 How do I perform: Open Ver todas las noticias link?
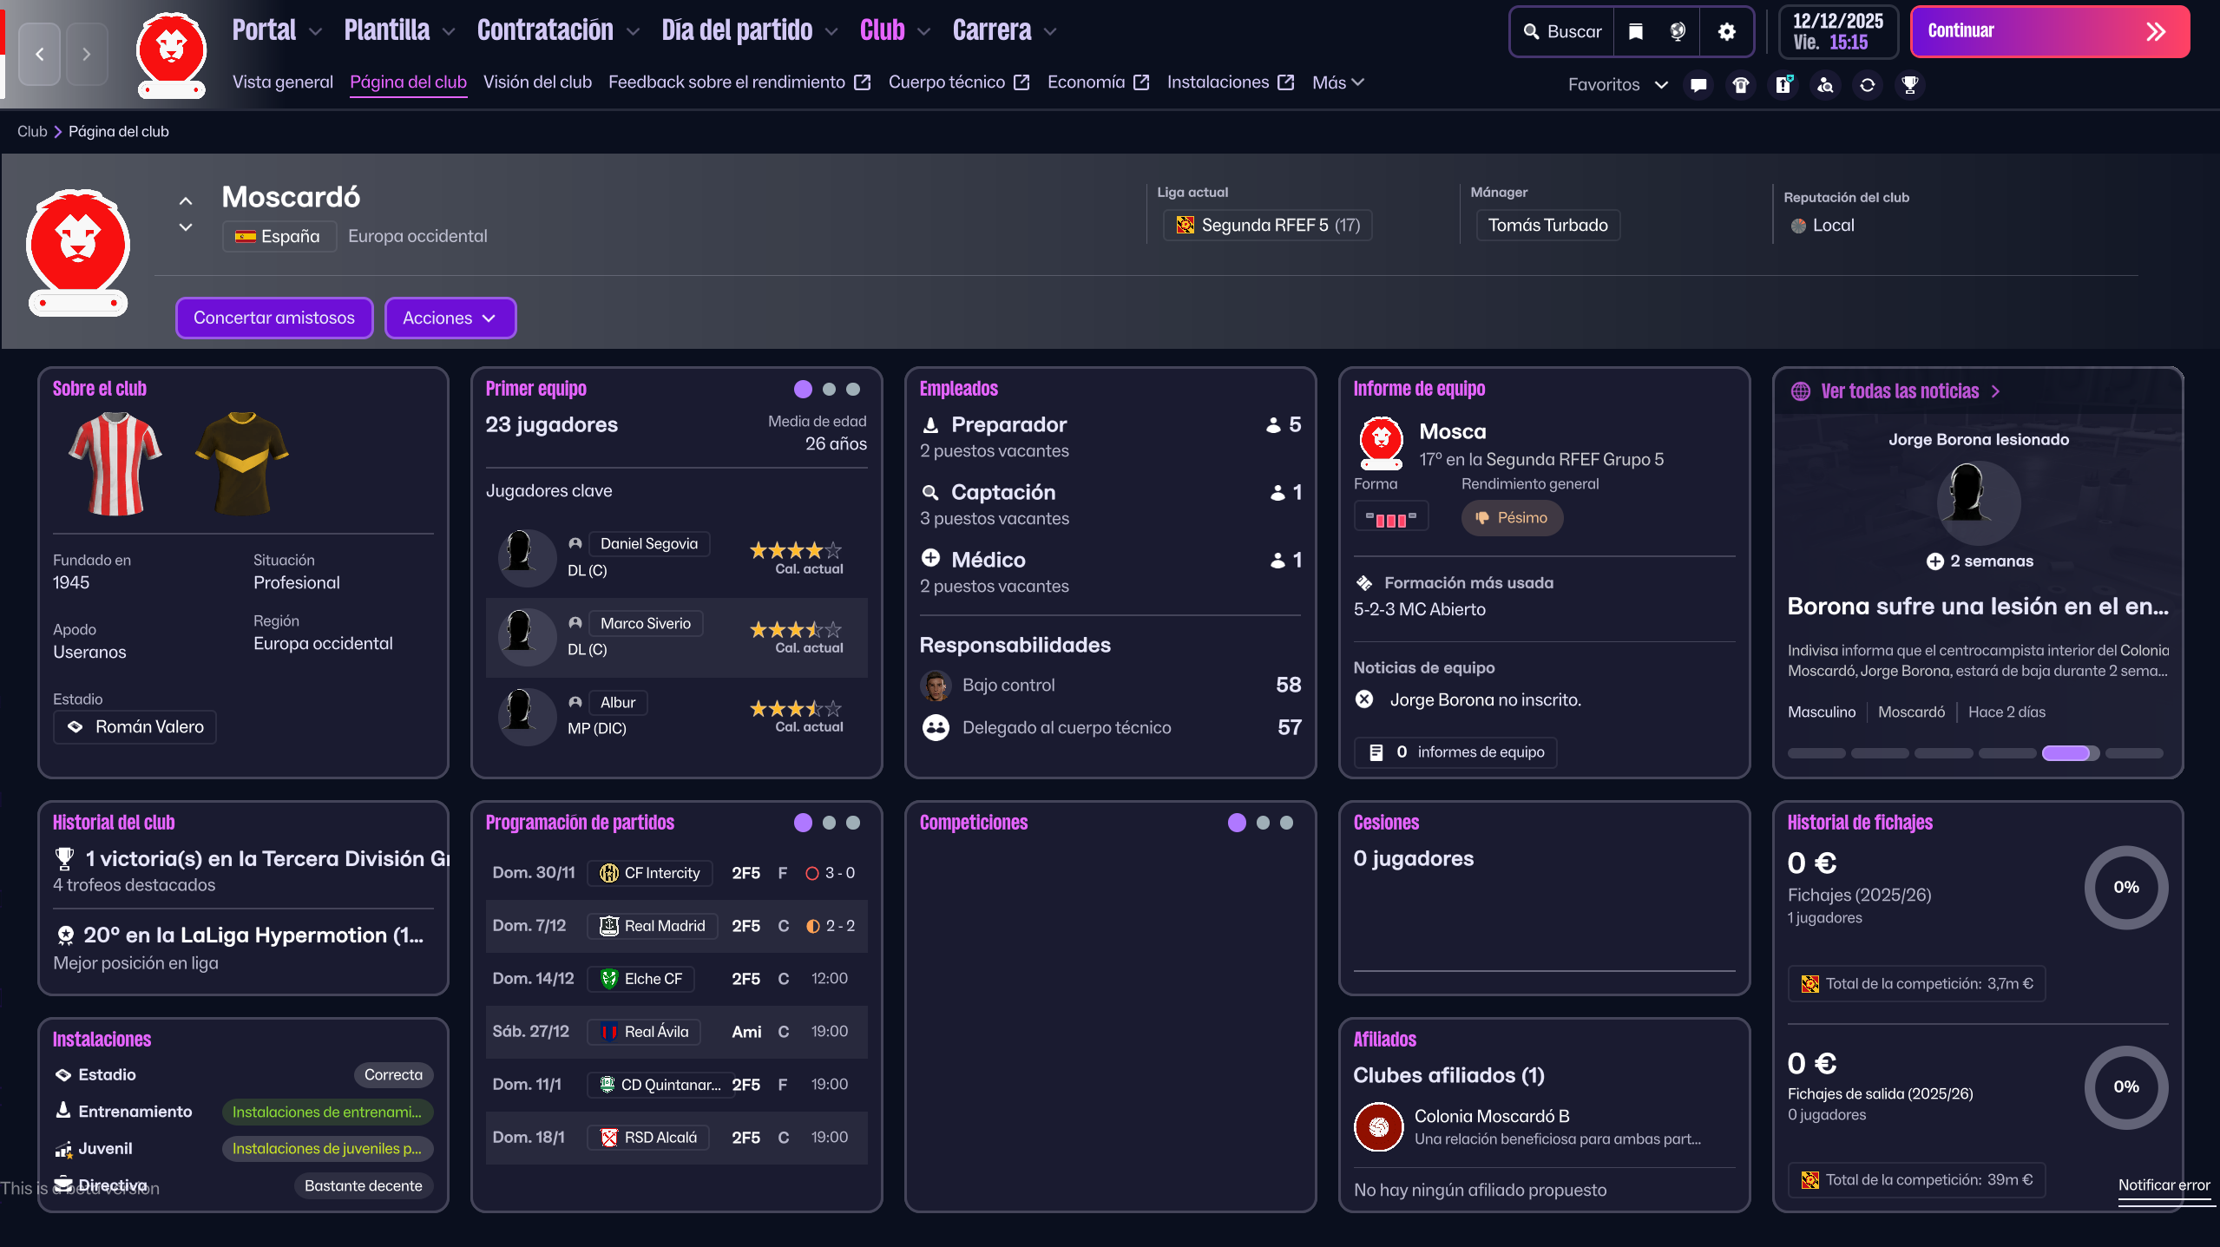point(1899,391)
